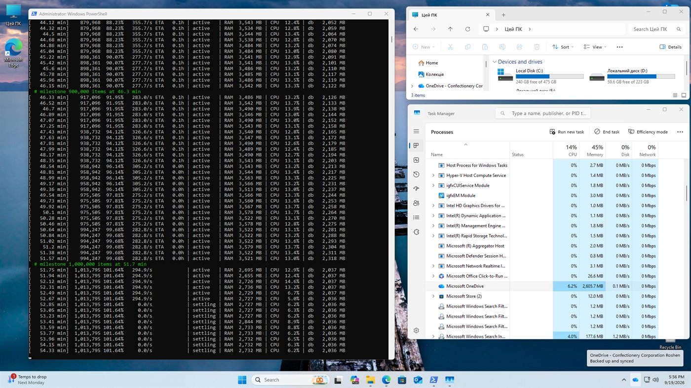
Task: Sort processes by Status column
Action: pyautogui.click(x=531, y=150)
